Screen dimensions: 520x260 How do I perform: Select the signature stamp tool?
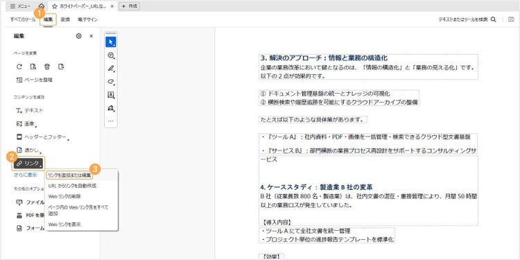click(x=111, y=108)
